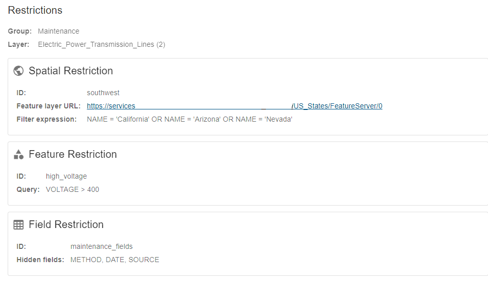488x284 pixels.
Task: Select the Maintenance group name
Action: (x=59, y=31)
